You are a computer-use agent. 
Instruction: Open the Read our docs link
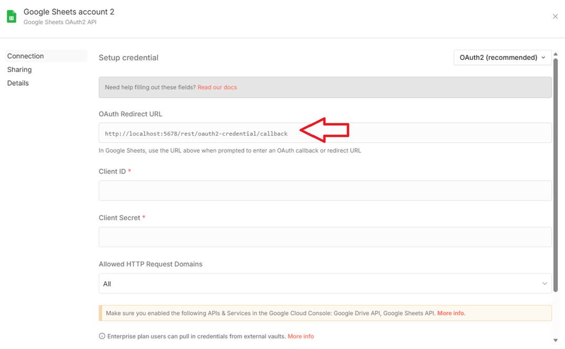[217, 87]
